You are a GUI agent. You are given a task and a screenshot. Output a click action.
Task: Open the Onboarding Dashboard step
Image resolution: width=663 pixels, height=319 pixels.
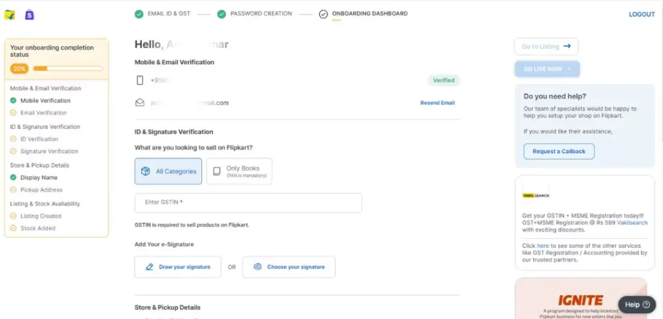point(370,14)
